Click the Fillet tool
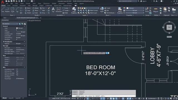This screenshot has height=100, width=178. (42, 11)
